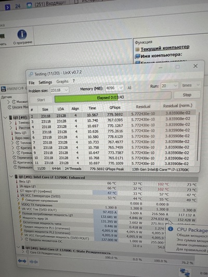Stop the LinX stress test
The height and width of the screenshot is (277, 208).
pyautogui.click(x=187, y=95)
